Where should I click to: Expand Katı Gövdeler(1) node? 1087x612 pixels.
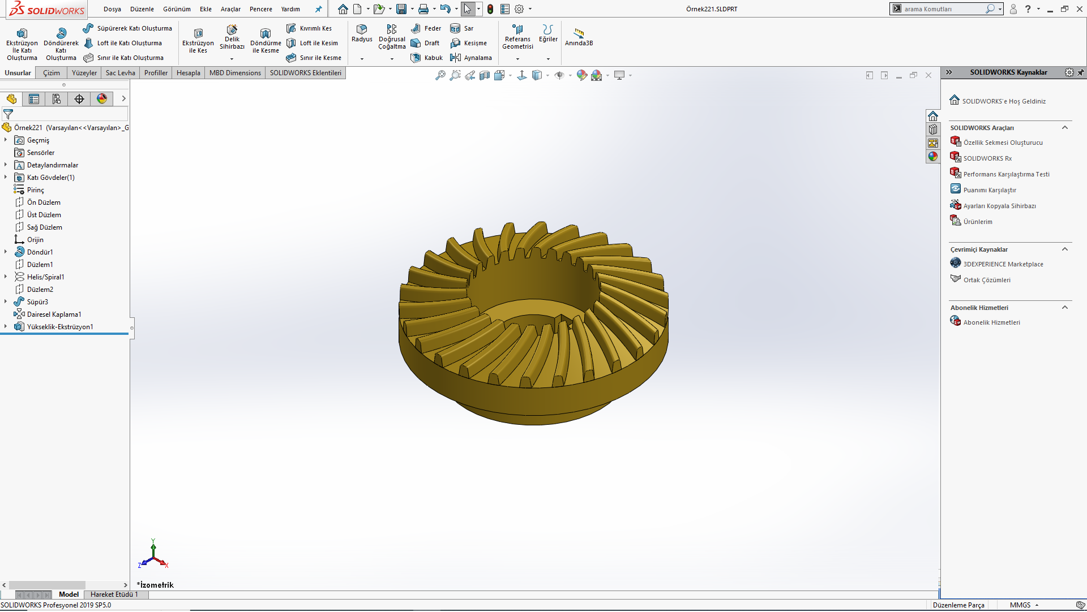pyautogui.click(x=6, y=177)
